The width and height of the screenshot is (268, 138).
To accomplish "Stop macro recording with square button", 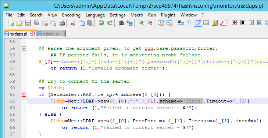I will click(x=243, y=23).
